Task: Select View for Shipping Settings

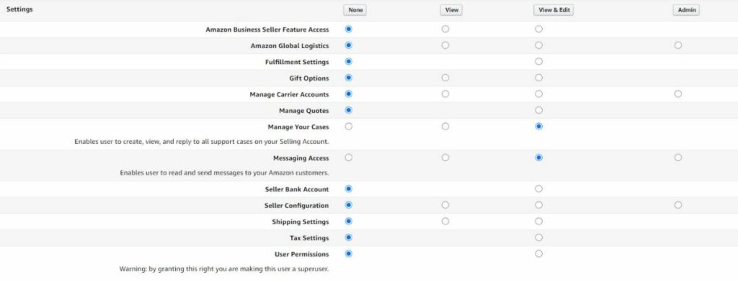Action: [445, 222]
